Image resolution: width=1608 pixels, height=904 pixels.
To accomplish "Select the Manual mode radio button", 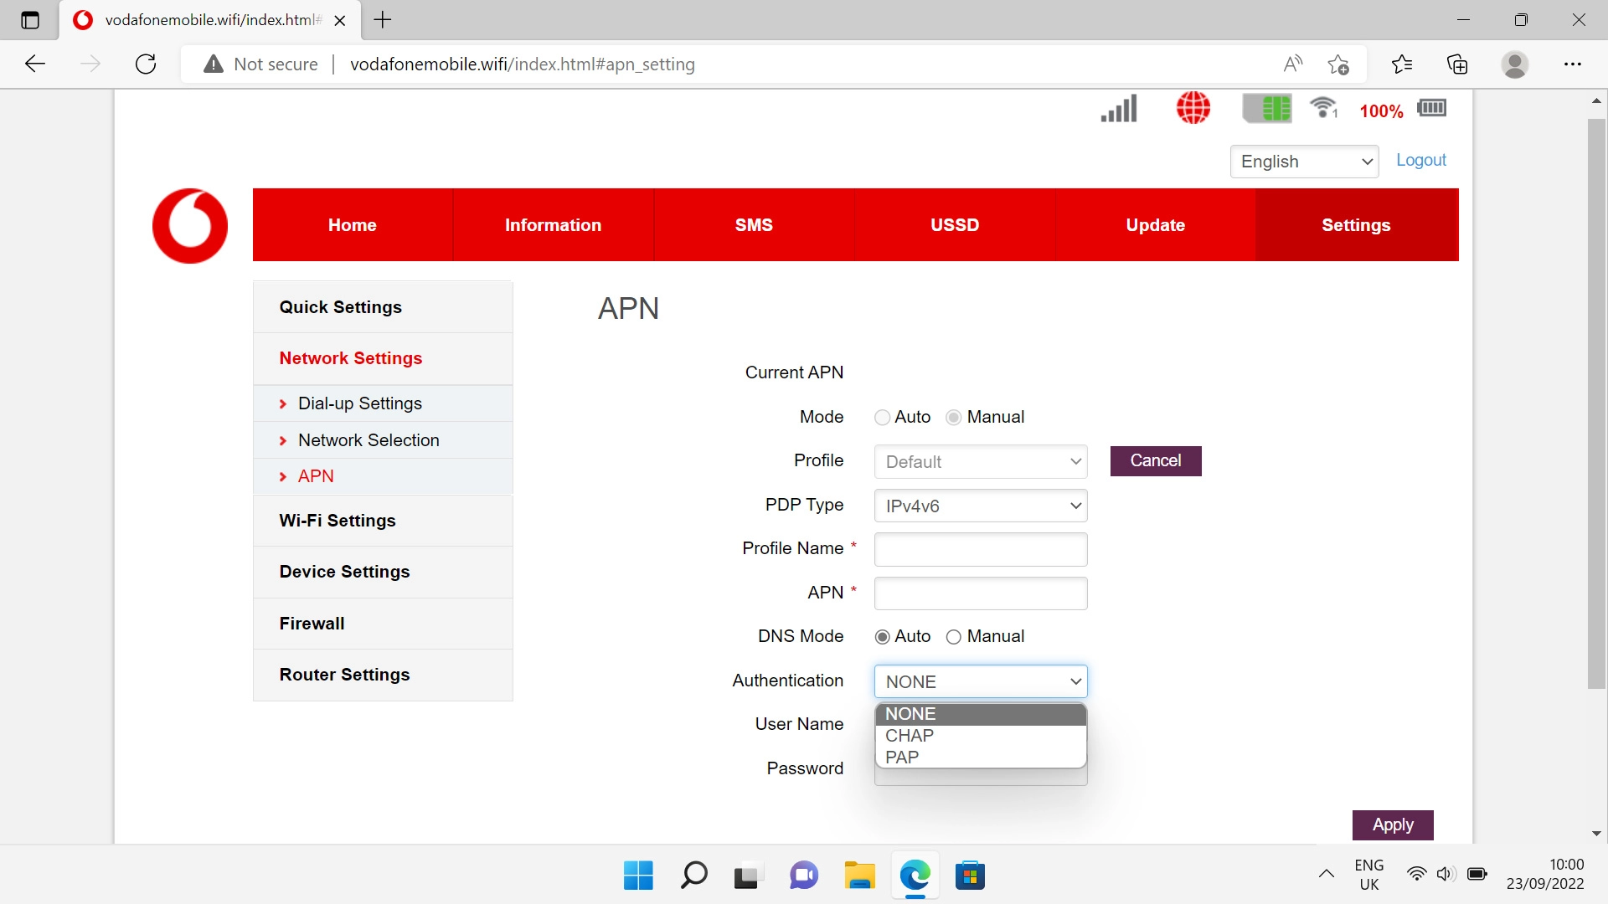I will 954,417.
